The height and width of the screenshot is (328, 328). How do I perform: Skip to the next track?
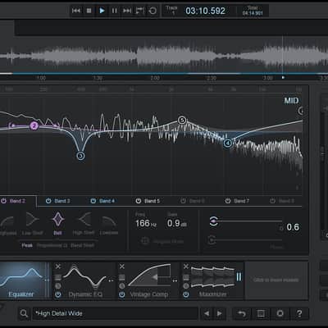click(x=127, y=11)
